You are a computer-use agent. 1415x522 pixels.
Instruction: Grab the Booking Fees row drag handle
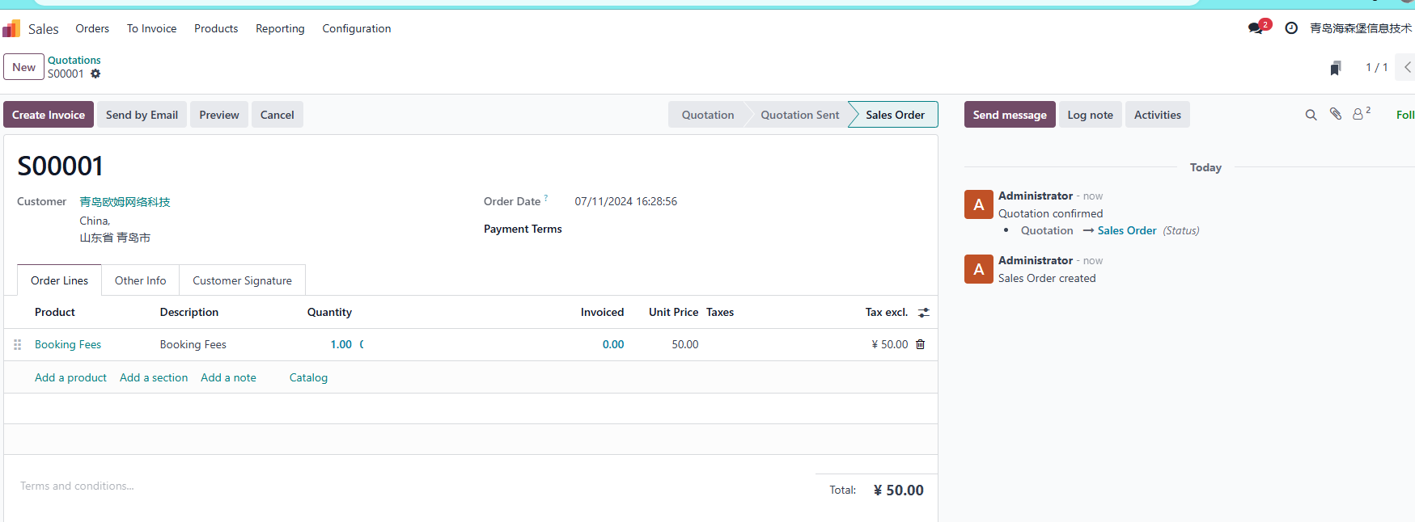click(18, 345)
